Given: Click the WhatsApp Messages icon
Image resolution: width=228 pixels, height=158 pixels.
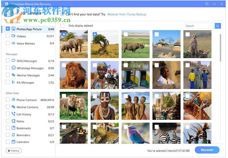Looking at the screenshot, I should click(x=13, y=68).
